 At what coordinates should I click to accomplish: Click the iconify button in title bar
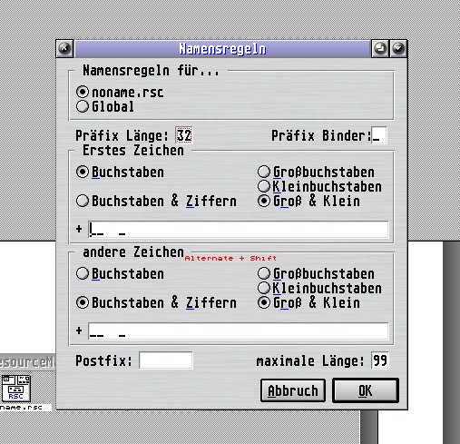(x=380, y=48)
